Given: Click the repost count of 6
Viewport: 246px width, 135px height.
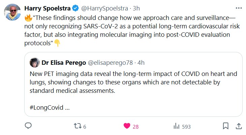Looking at the screenshot, I should [x=85, y=127].
